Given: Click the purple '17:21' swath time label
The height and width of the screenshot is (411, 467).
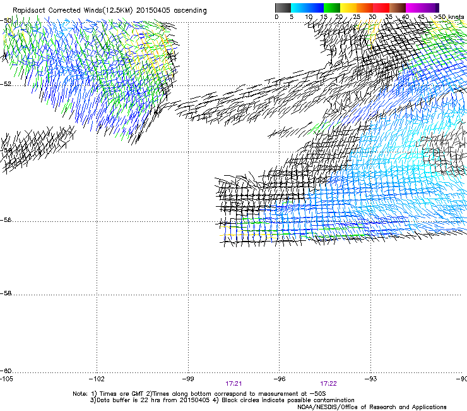Looking at the screenshot, I should [233, 384].
